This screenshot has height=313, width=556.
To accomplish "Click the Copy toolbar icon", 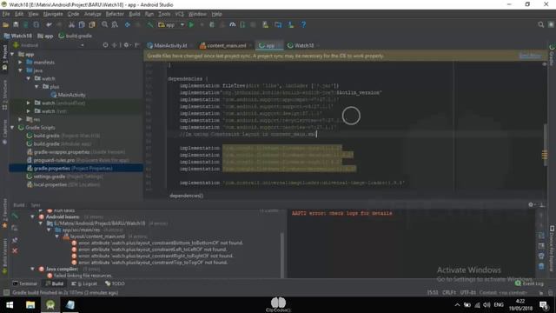I will [82, 25].
